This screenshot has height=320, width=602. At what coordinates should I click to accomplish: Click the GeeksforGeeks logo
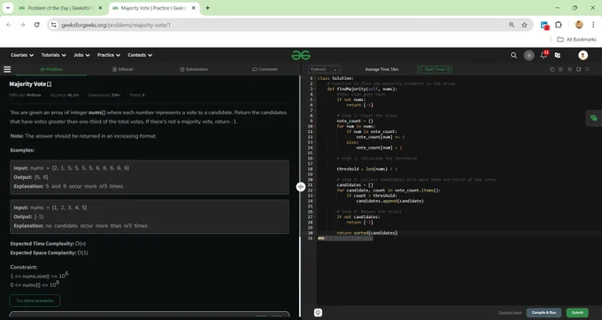301,55
